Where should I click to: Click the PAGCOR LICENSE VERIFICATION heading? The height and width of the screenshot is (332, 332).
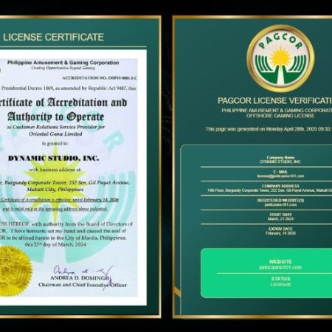275,100
